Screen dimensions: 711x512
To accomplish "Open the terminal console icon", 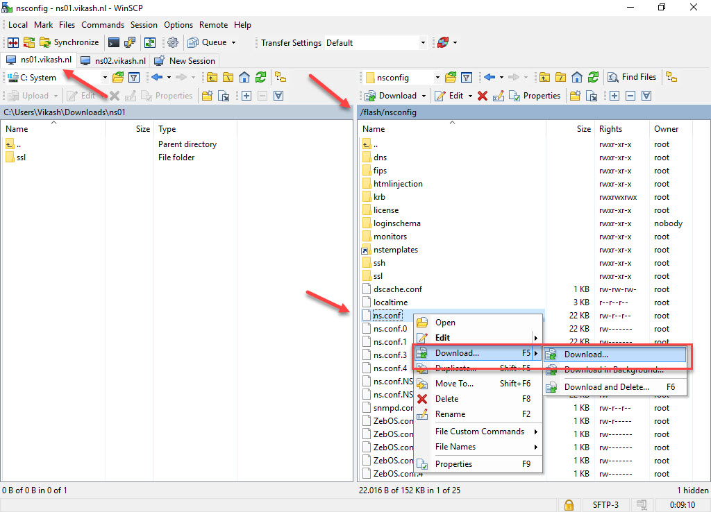I will pyautogui.click(x=114, y=42).
